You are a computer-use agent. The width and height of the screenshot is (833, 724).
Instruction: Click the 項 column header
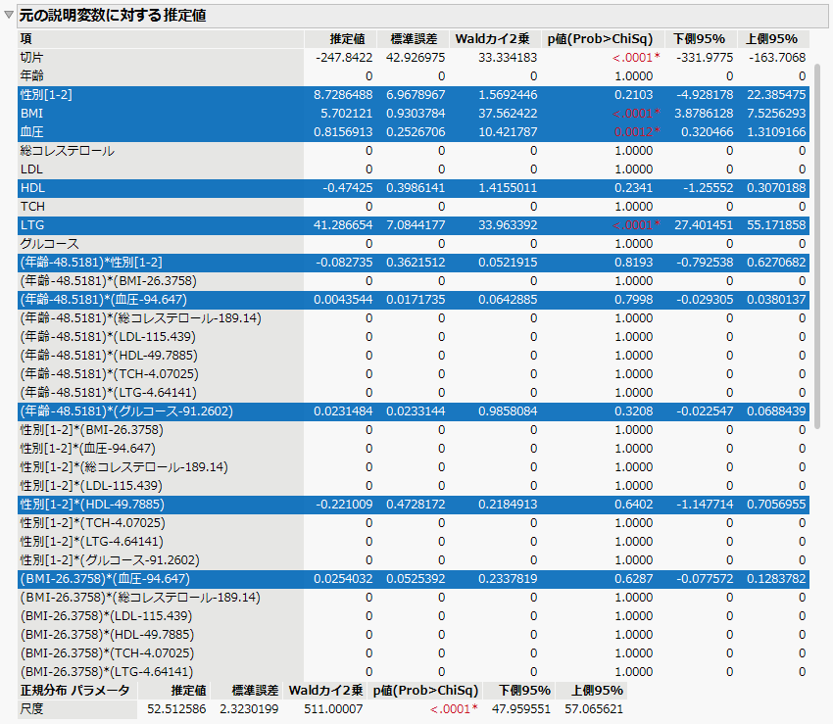click(161, 39)
